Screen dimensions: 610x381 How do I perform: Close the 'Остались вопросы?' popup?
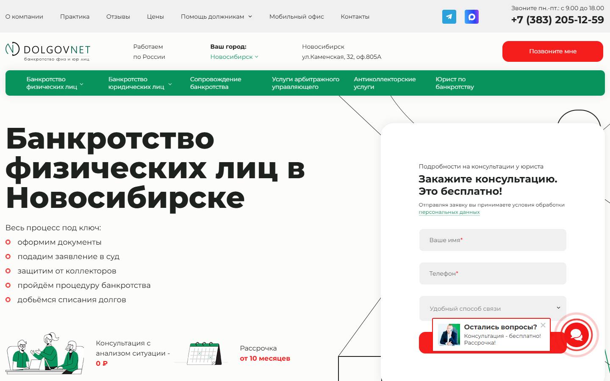pos(543,325)
